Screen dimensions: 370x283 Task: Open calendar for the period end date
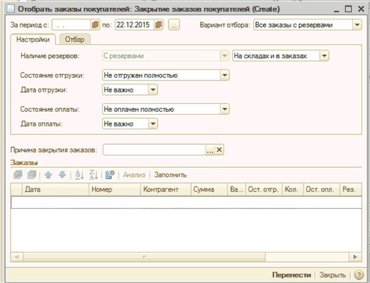[159, 25]
